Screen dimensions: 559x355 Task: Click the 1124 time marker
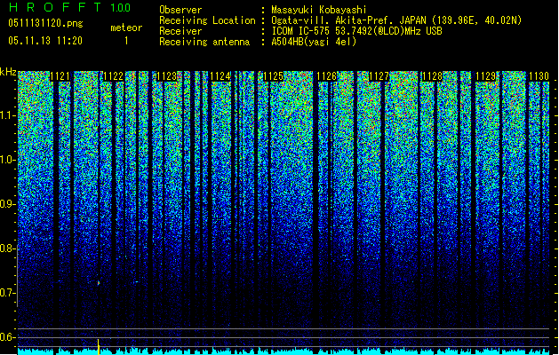pos(220,76)
